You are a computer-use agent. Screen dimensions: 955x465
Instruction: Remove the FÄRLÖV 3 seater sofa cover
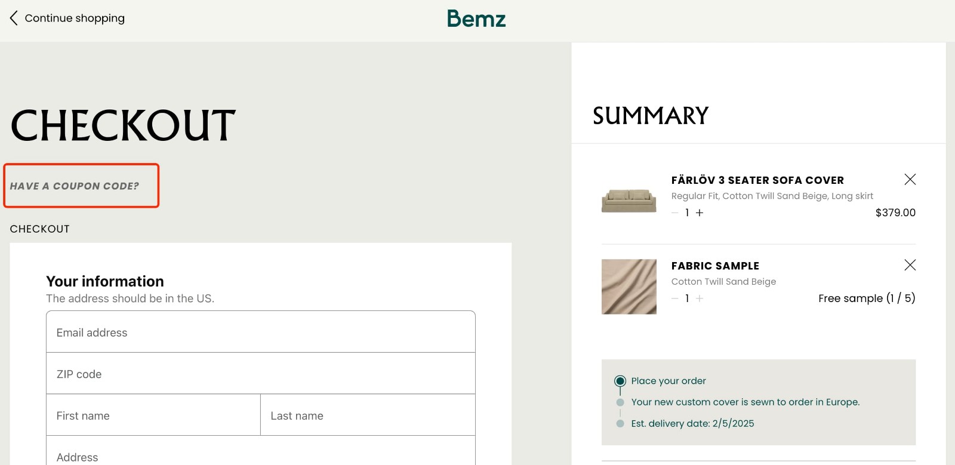(910, 179)
